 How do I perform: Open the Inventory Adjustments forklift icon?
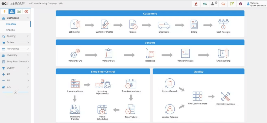click(103, 84)
